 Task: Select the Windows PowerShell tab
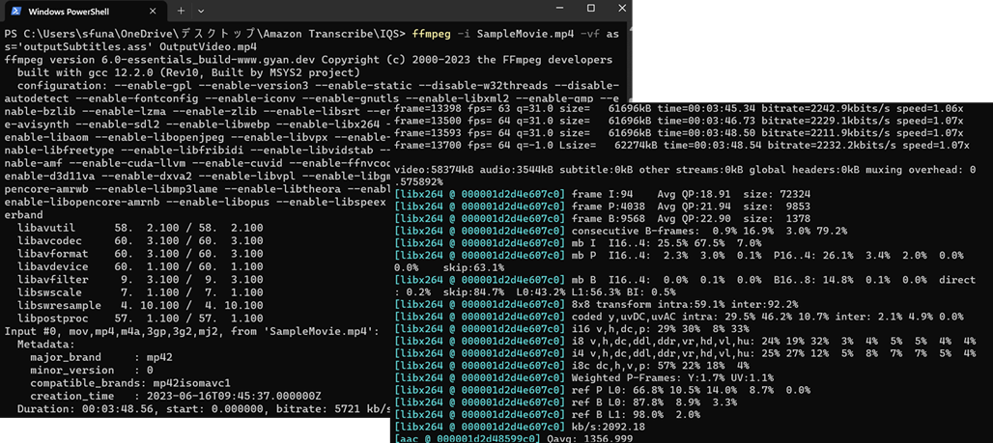[84, 12]
